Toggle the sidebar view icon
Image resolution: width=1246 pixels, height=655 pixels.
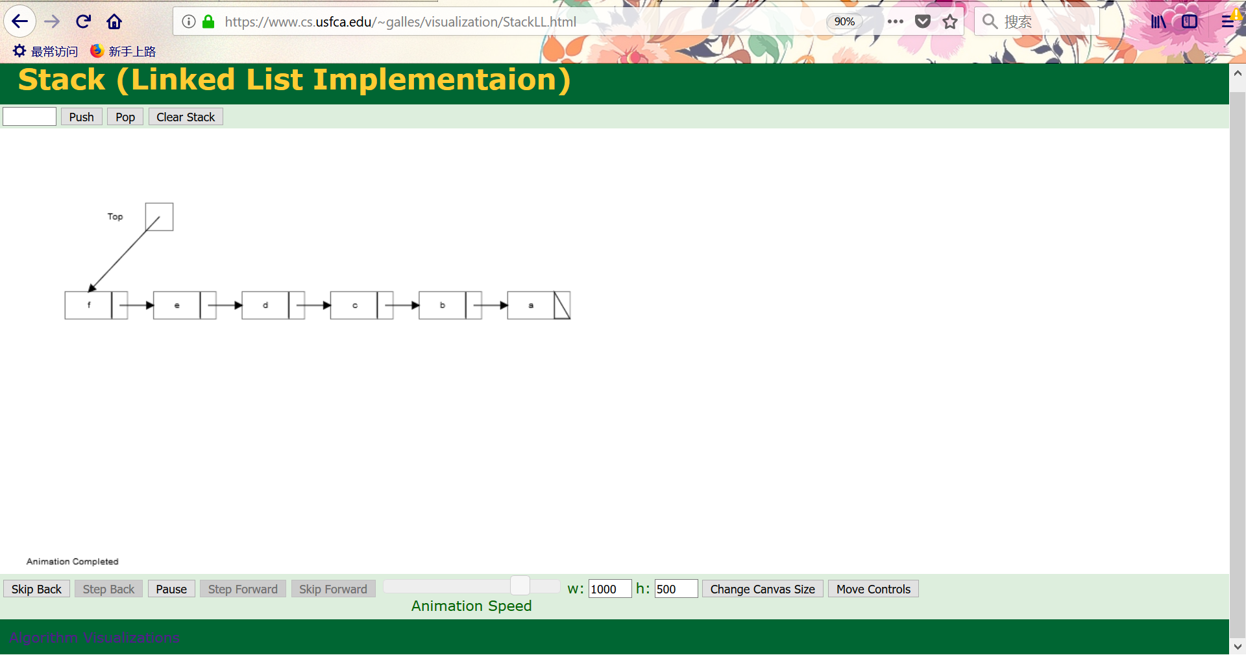pos(1189,21)
